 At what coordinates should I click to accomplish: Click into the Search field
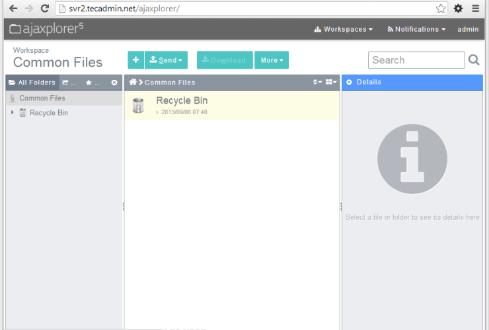[x=416, y=60]
